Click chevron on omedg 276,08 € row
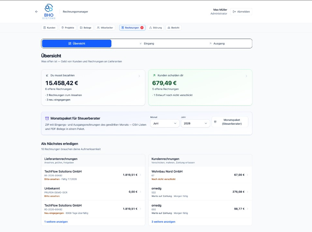The height and width of the screenshot is (232, 312). pyautogui.click(x=247, y=192)
